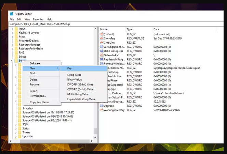Click the CmdLine string value icon
The image size is (227, 154).
102,43
